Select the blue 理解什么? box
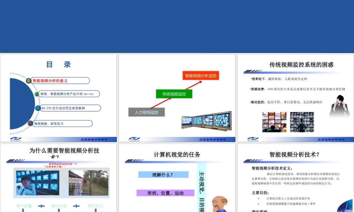The height and width of the screenshot is (212, 354). click(x=164, y=175)
